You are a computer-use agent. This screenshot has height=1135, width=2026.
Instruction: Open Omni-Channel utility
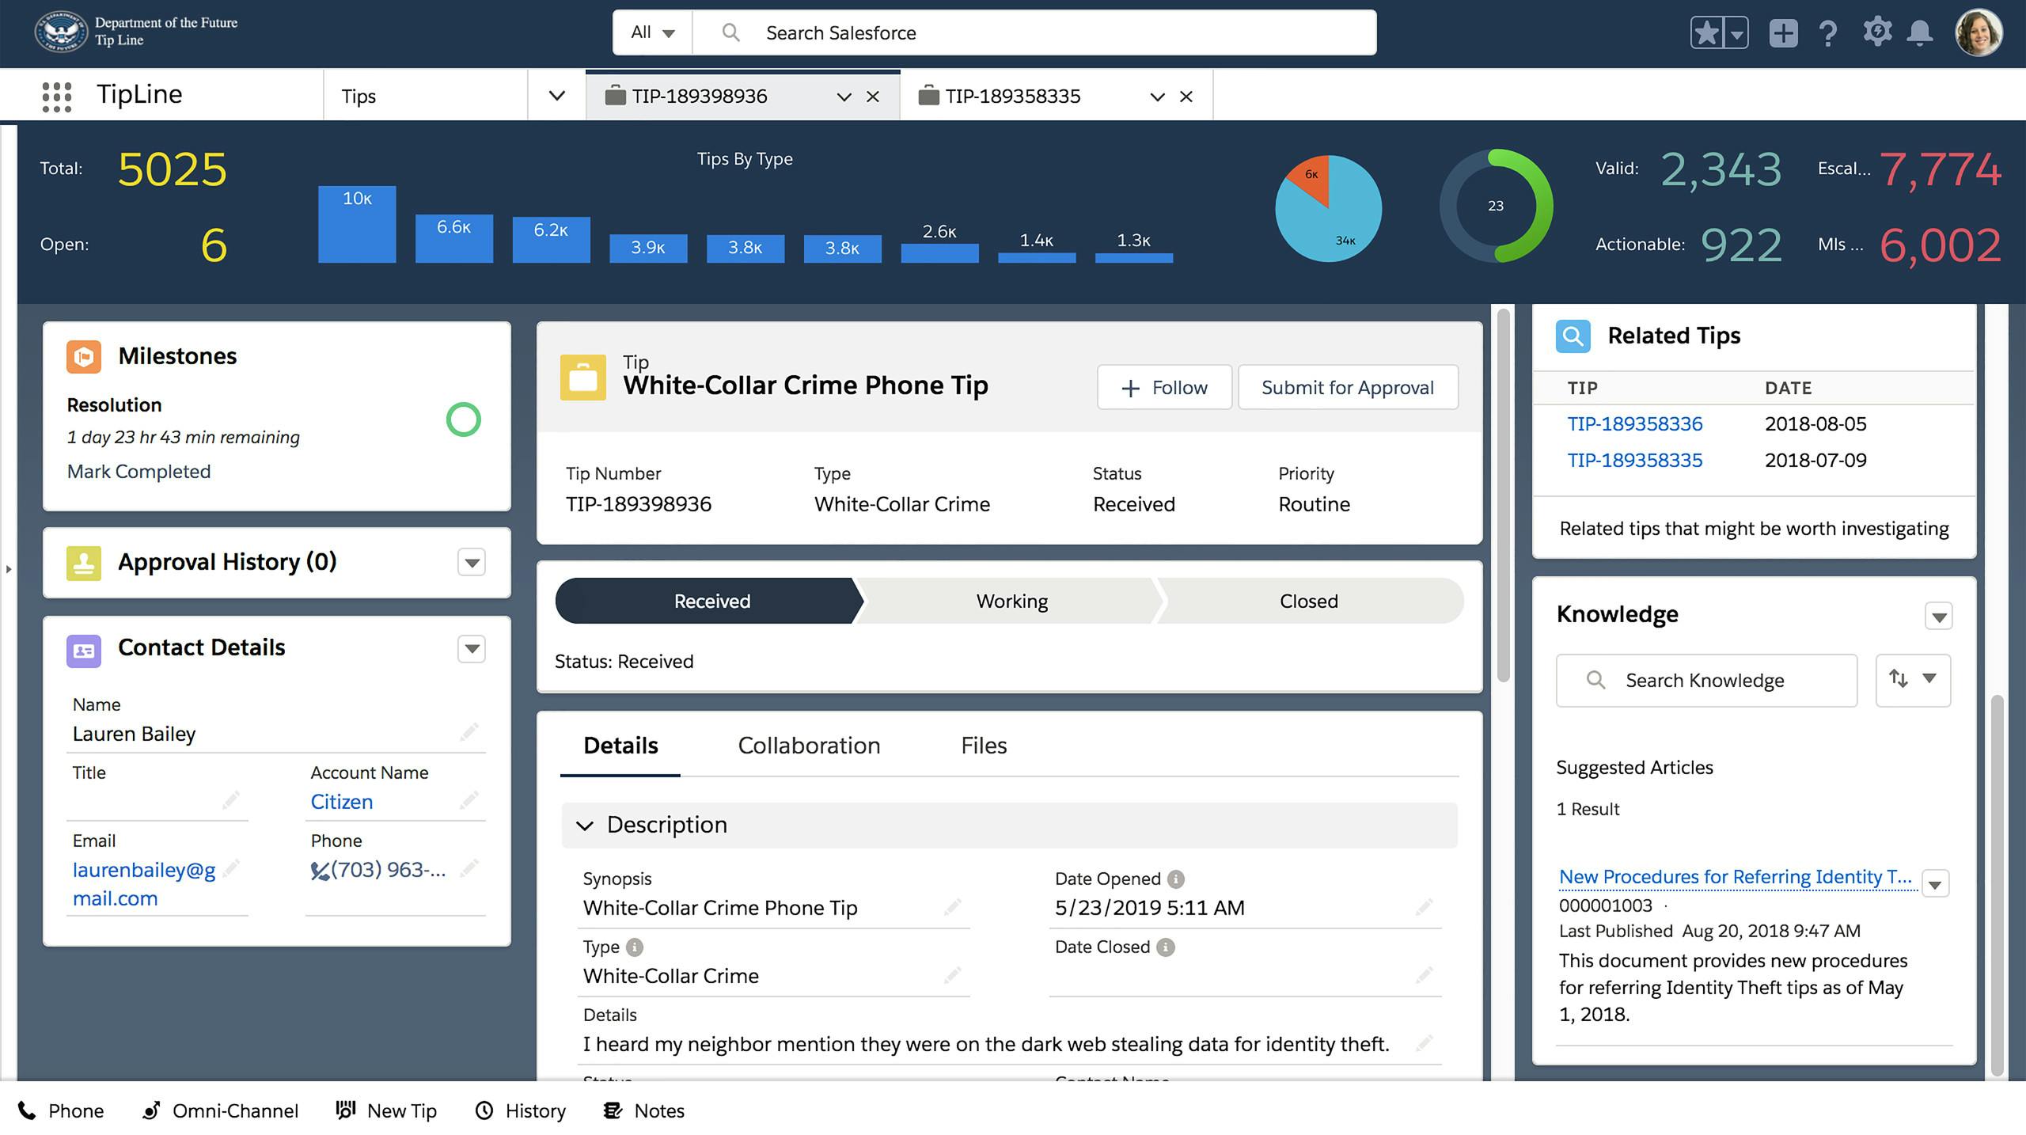point(220,1110)
